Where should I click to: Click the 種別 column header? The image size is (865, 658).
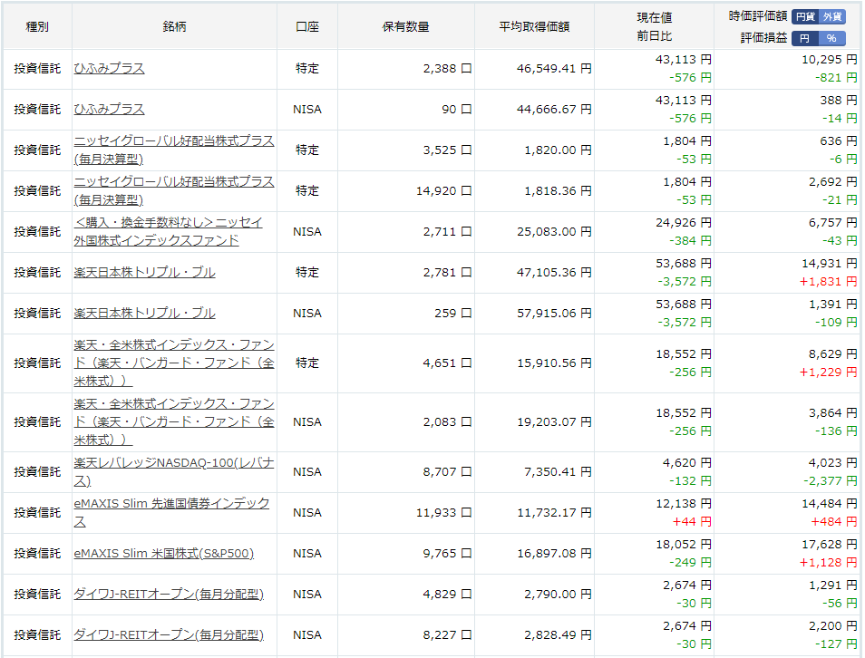click(37, 26)
